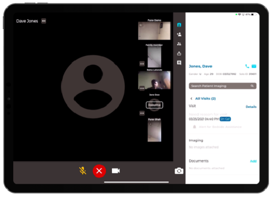Click Add next to Documents
The image size is (273, 197).
pyautogui.click(x=253, y=161)
